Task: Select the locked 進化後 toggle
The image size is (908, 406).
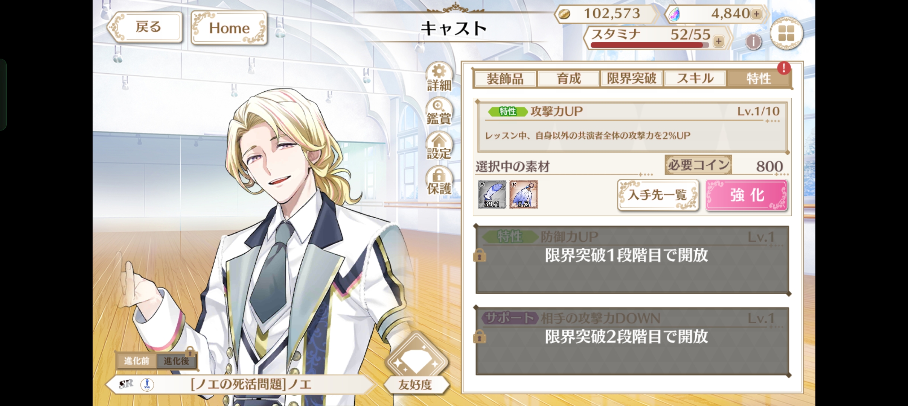Action: (x=176, y=361)
